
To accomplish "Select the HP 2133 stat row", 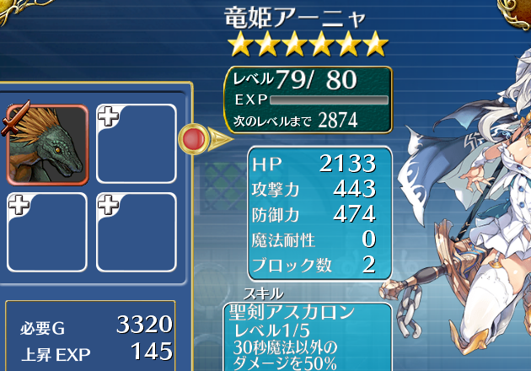I will (314, 164).
